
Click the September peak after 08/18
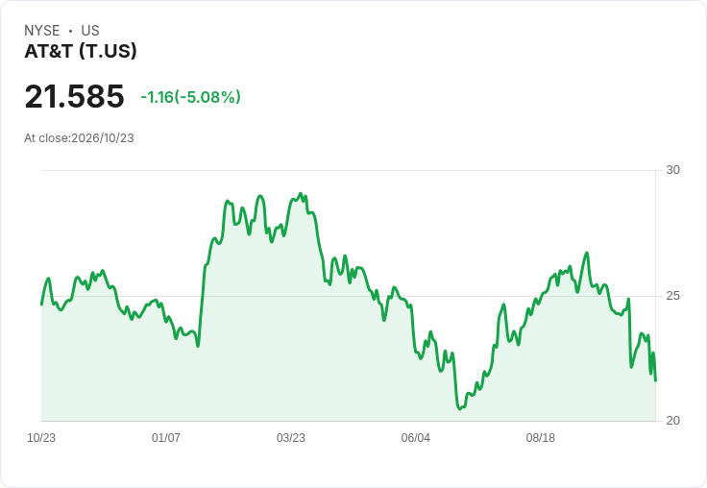pyautogui.click(x=587, y=253)
